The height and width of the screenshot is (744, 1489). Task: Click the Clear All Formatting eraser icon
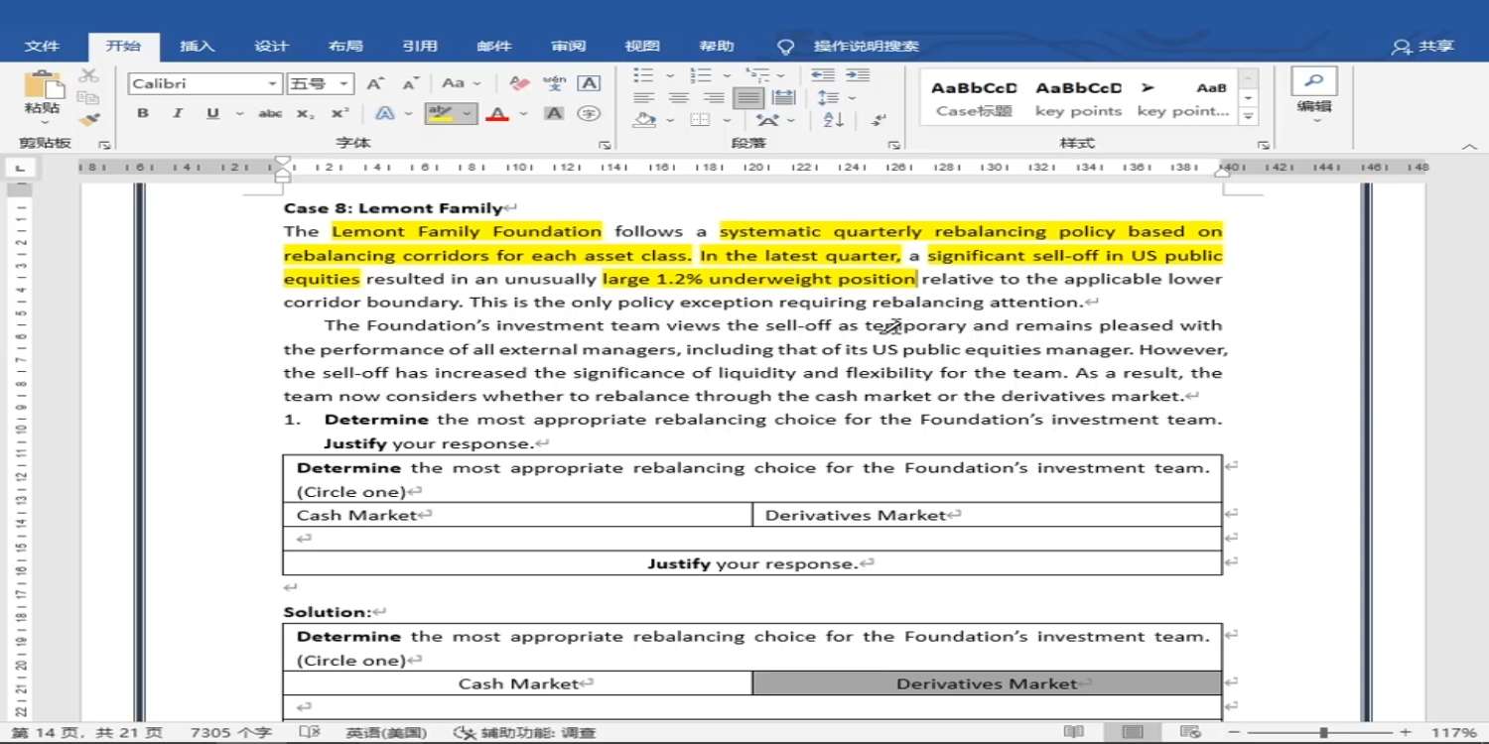pyautogui.click(x=519, y=84)
